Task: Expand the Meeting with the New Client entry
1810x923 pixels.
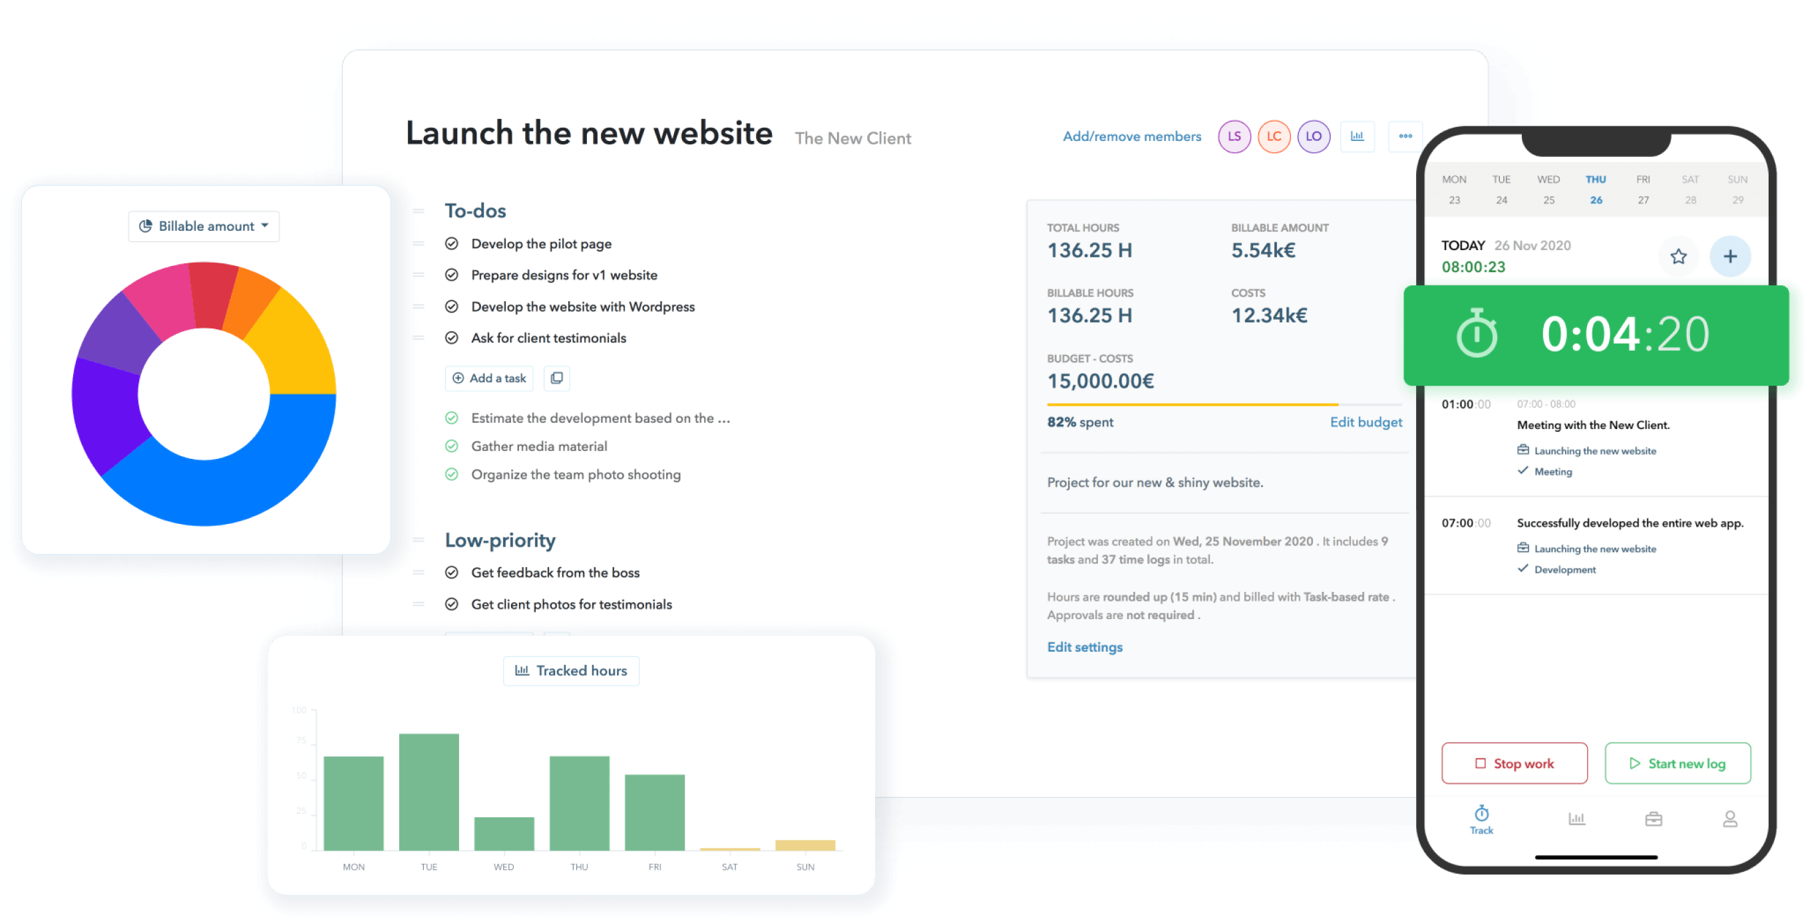Action: 1593,425
